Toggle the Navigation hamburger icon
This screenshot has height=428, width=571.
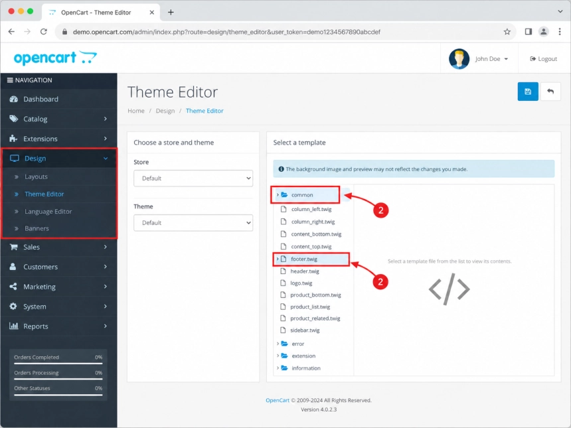10,80
